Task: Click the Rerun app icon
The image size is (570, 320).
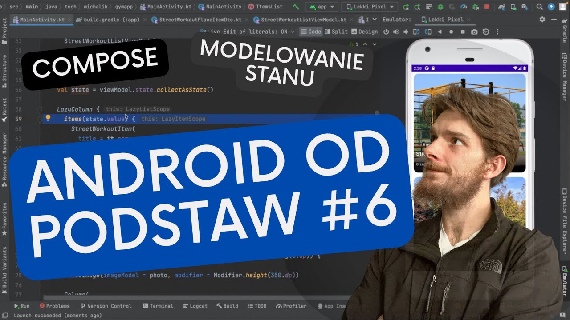Action: pyautogui.click(x=406, y=7)
